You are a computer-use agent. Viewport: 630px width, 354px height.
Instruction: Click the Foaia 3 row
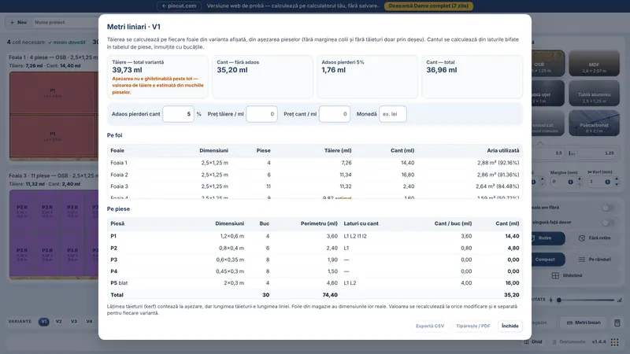click(314, 186)
